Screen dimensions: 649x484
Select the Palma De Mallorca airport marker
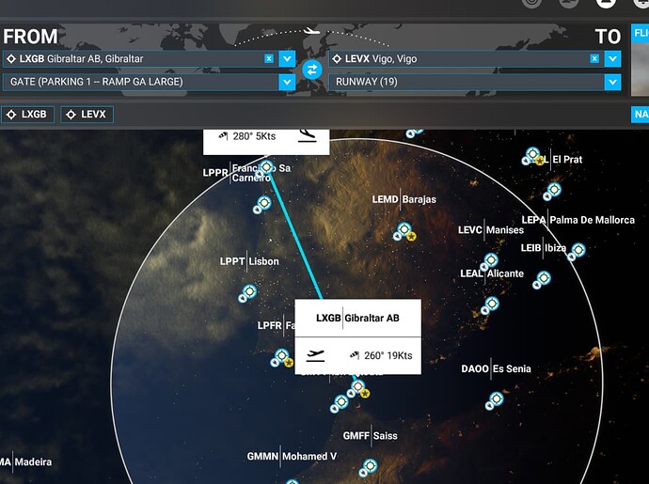[578, 250]
